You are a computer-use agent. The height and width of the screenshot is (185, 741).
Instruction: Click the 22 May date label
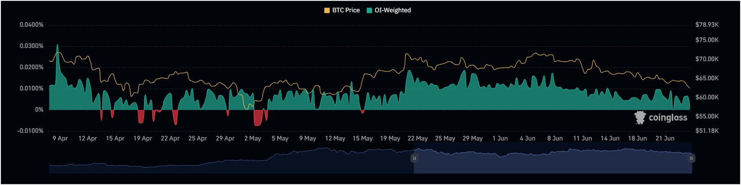[x=417, y=138]
